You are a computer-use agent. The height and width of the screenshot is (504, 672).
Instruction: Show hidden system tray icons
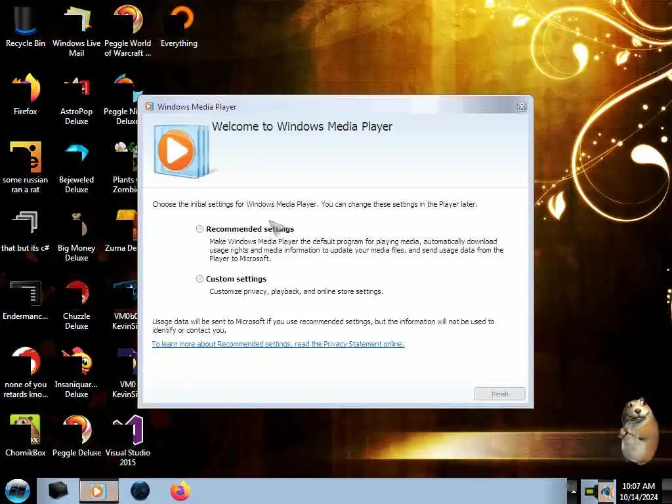574,492
